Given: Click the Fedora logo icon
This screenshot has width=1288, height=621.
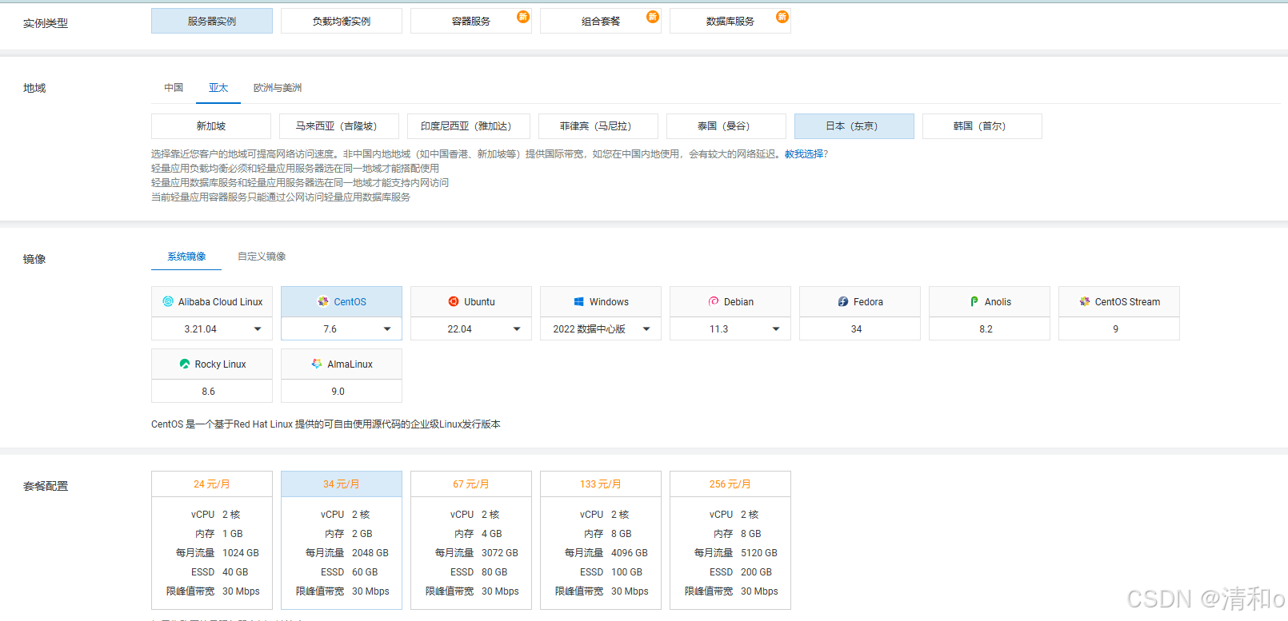Looking at the screenshot, I should (x=843, y=301).
